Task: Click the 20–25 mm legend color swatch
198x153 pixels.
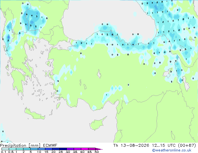Action: click(x=56, y=149)
